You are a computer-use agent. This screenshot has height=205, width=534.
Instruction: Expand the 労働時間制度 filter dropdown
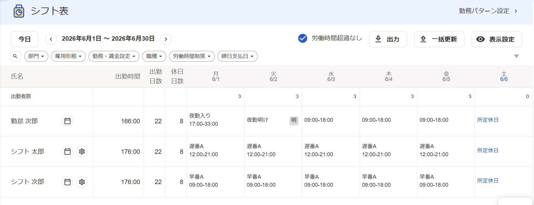(192, 56)
